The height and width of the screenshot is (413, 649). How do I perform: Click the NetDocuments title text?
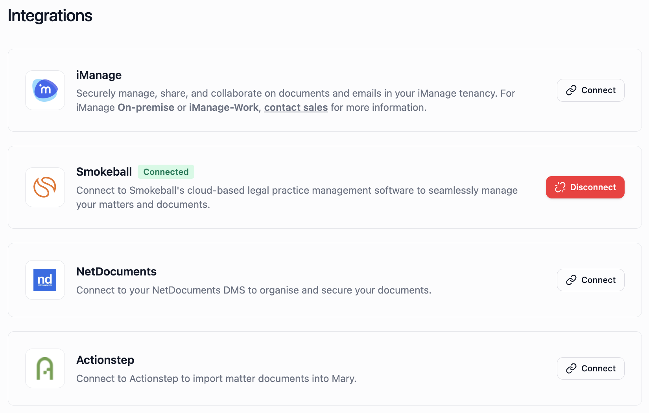(116, 272)
